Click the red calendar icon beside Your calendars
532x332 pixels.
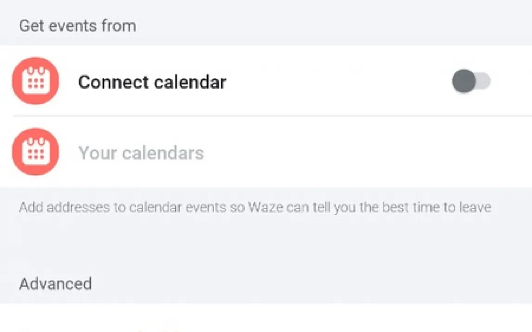35,152
